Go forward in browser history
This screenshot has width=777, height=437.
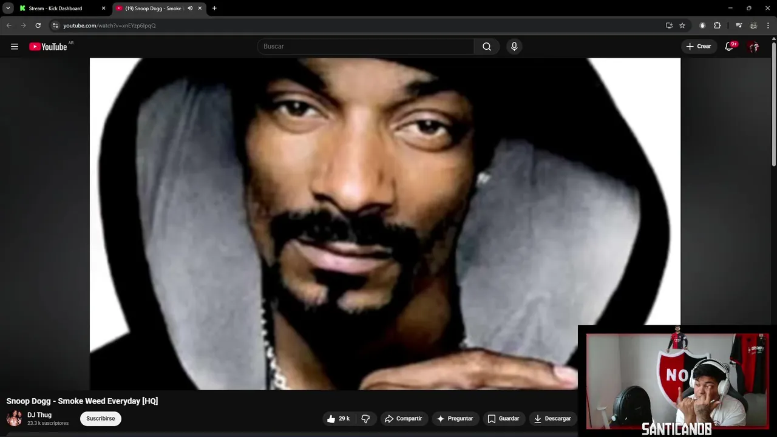(23, 25)
